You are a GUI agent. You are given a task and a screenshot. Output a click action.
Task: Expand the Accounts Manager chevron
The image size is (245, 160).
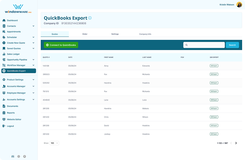[x=33, y=86]
